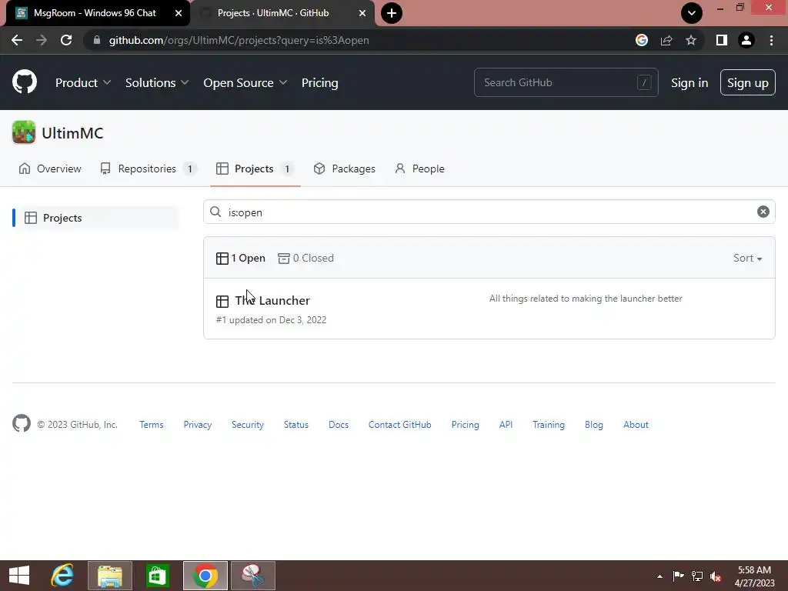Show hidden tray icons arrow
The height and width of the screenshot is (591, 788).
tap(659, 576)
